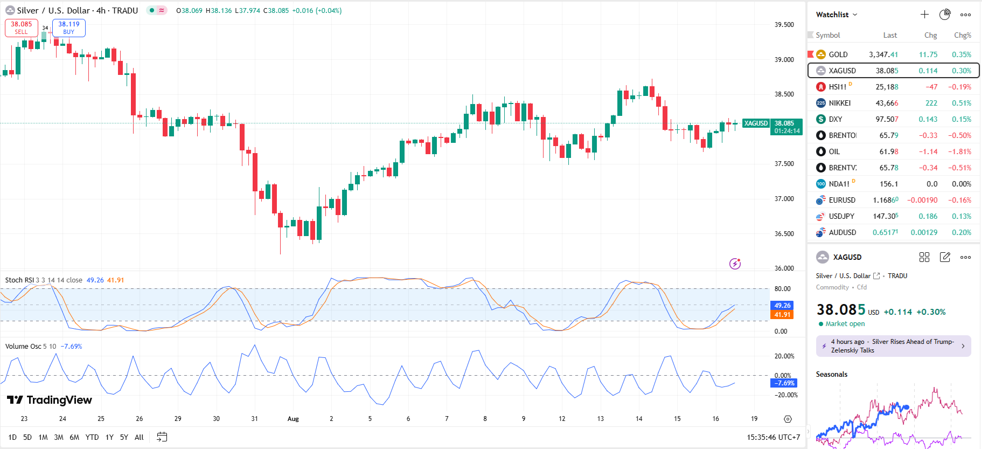Open the note edit icon for XAGUSD

(945, 257)
